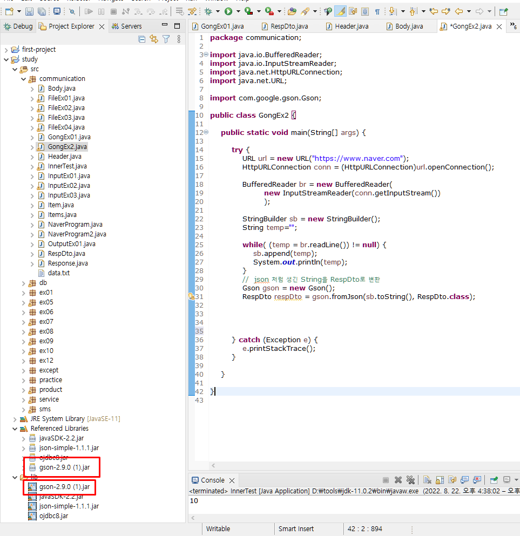520x536 pixels.
Task: Switch to Header.java editor tab
Action: click(x=347, y=26)
